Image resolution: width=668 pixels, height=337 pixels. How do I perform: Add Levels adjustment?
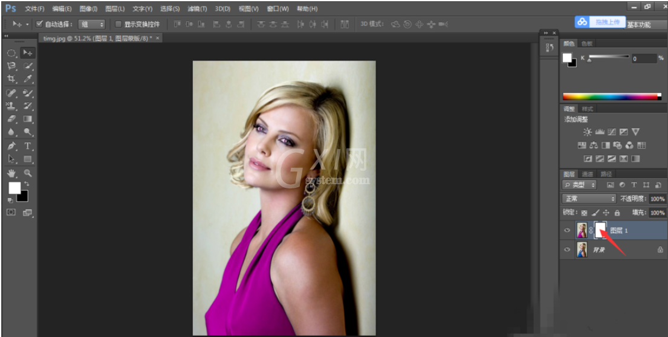pyautogui.click(x=600, y=132)
